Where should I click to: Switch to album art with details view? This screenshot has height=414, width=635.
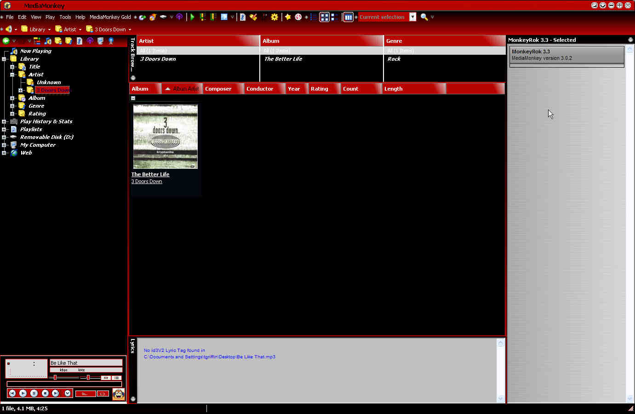click(335, 17)
